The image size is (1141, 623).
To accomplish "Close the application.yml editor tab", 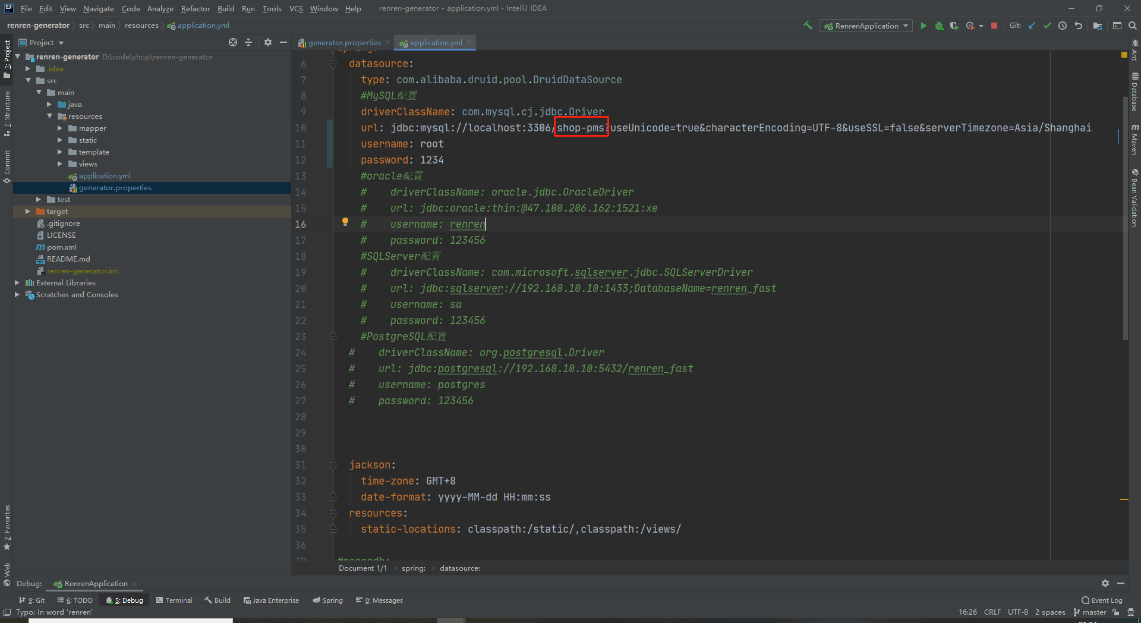I will click(x=469, y=42).
